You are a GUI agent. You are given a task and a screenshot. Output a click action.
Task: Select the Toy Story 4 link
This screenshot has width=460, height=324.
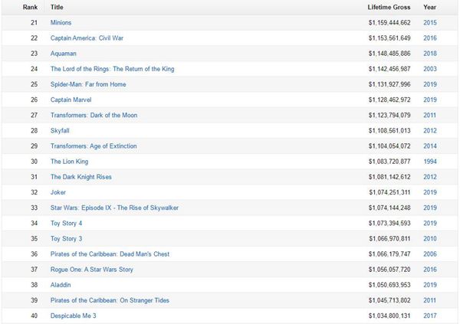tap(66, 224)
